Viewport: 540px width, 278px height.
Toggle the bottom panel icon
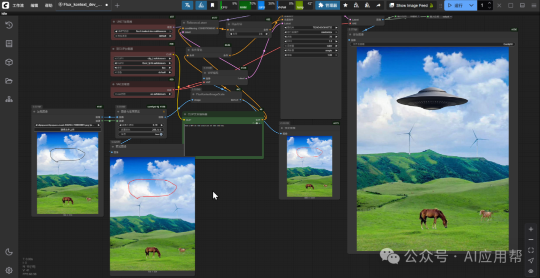pos(522,5)
